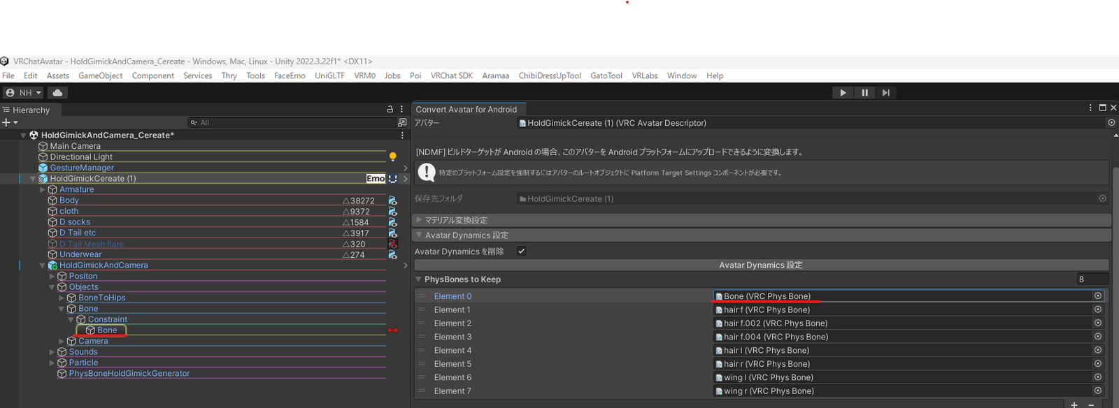This screenshot has height=408, width=1119.
Task: Open the NH account dropdown
Action: pyautogui.click(x=24, y=93)
